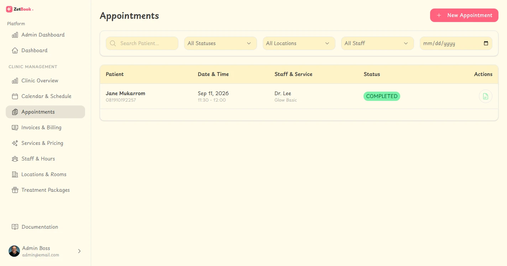Screen dimensions: 507x266
Task: Go to Admin Dashboard in sidebar
Action: (x=45, y=35)
